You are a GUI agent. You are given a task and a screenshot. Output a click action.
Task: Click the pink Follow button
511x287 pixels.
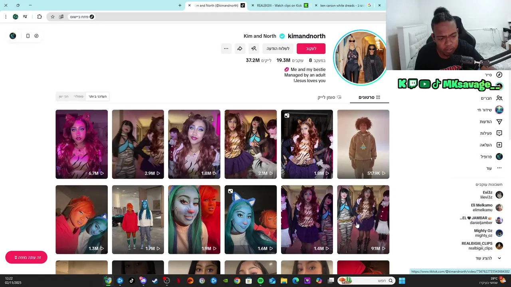[x=311, y=49]
